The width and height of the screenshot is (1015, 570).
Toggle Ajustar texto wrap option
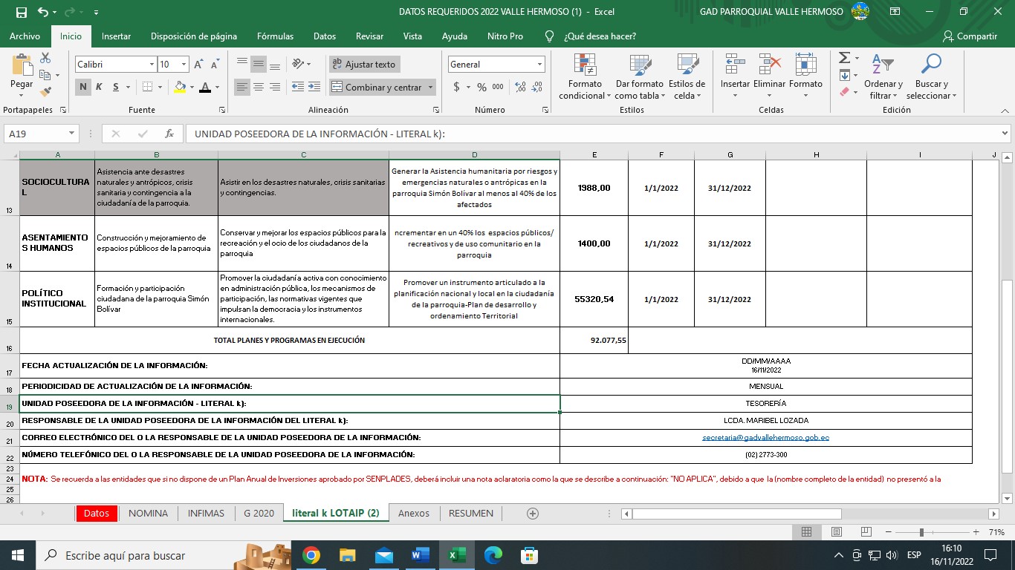pos(364,65)
